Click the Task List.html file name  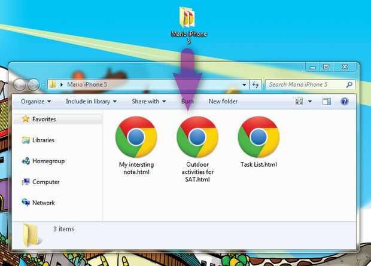[x=259, y=164]
